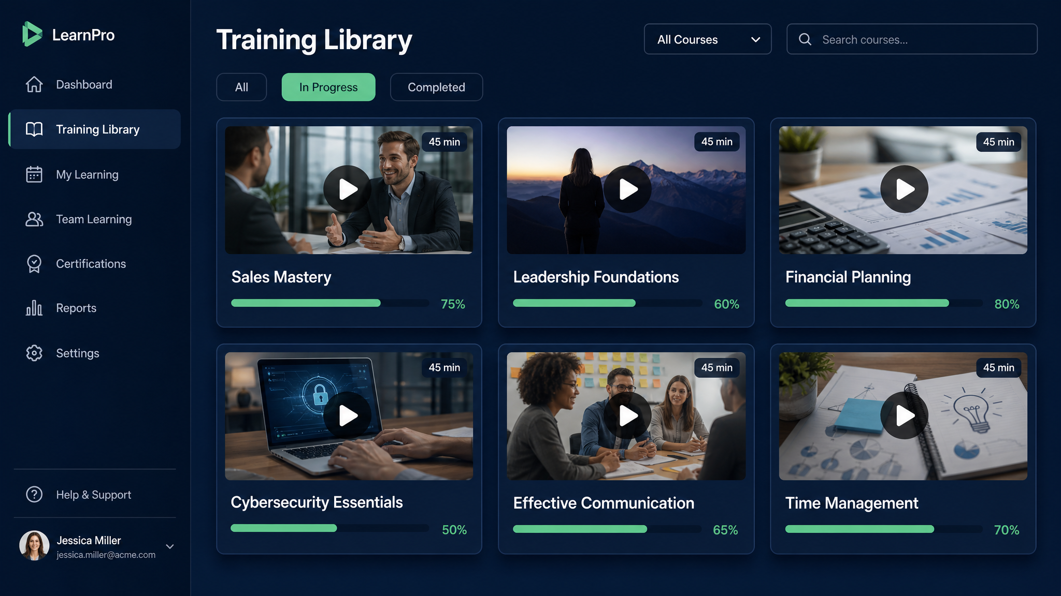Click the LearnPro logo icon
This screenshot has width=1061, height=596.
[32, 34]
